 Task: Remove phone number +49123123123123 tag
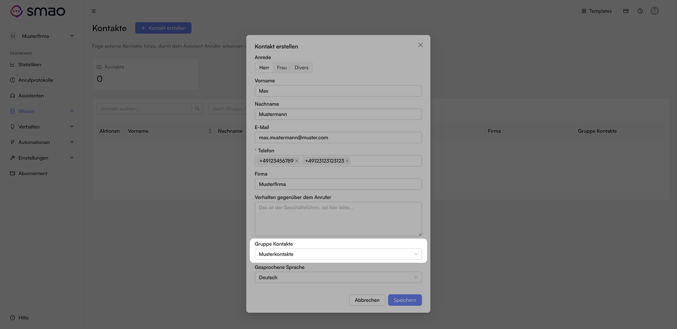(347, 161)
